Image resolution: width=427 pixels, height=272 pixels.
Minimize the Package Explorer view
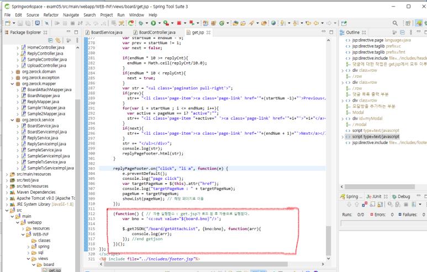point(68,32)
